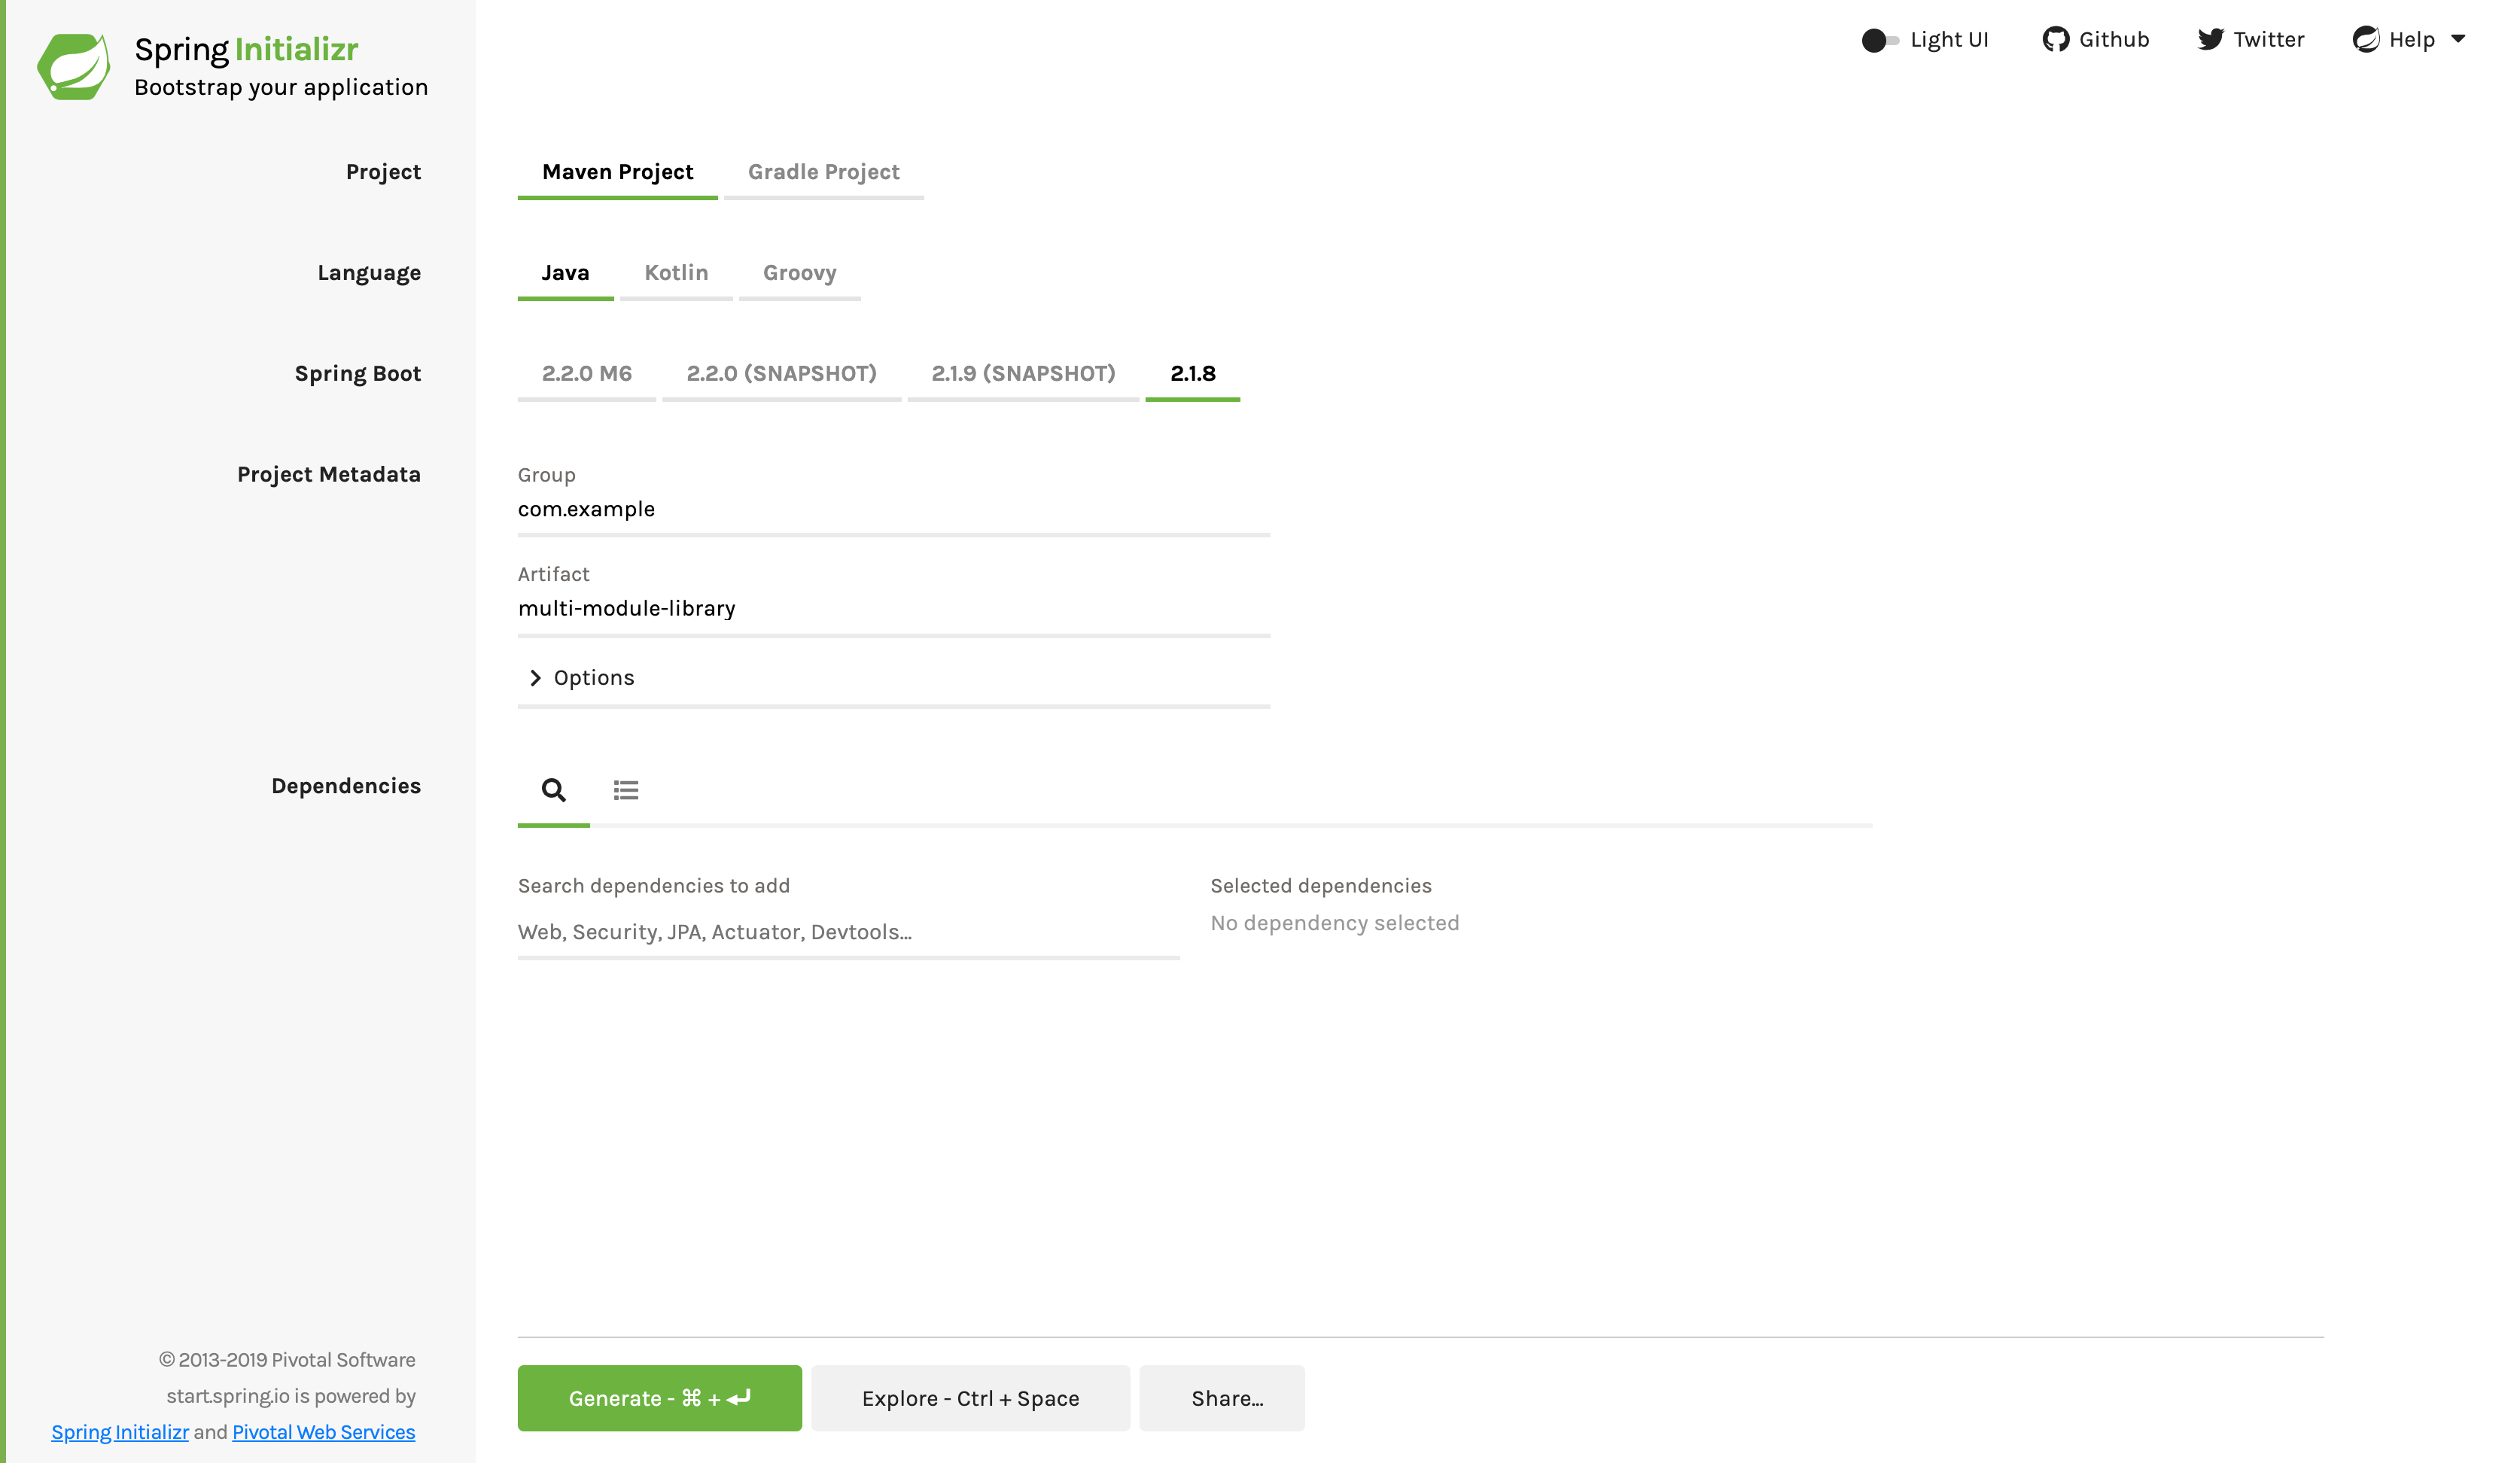The image size is (2520, 1463).
Task: Select Maven Project tab
Action: coord(618,171)
